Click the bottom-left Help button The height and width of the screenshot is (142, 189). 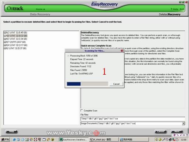point(11,132)
